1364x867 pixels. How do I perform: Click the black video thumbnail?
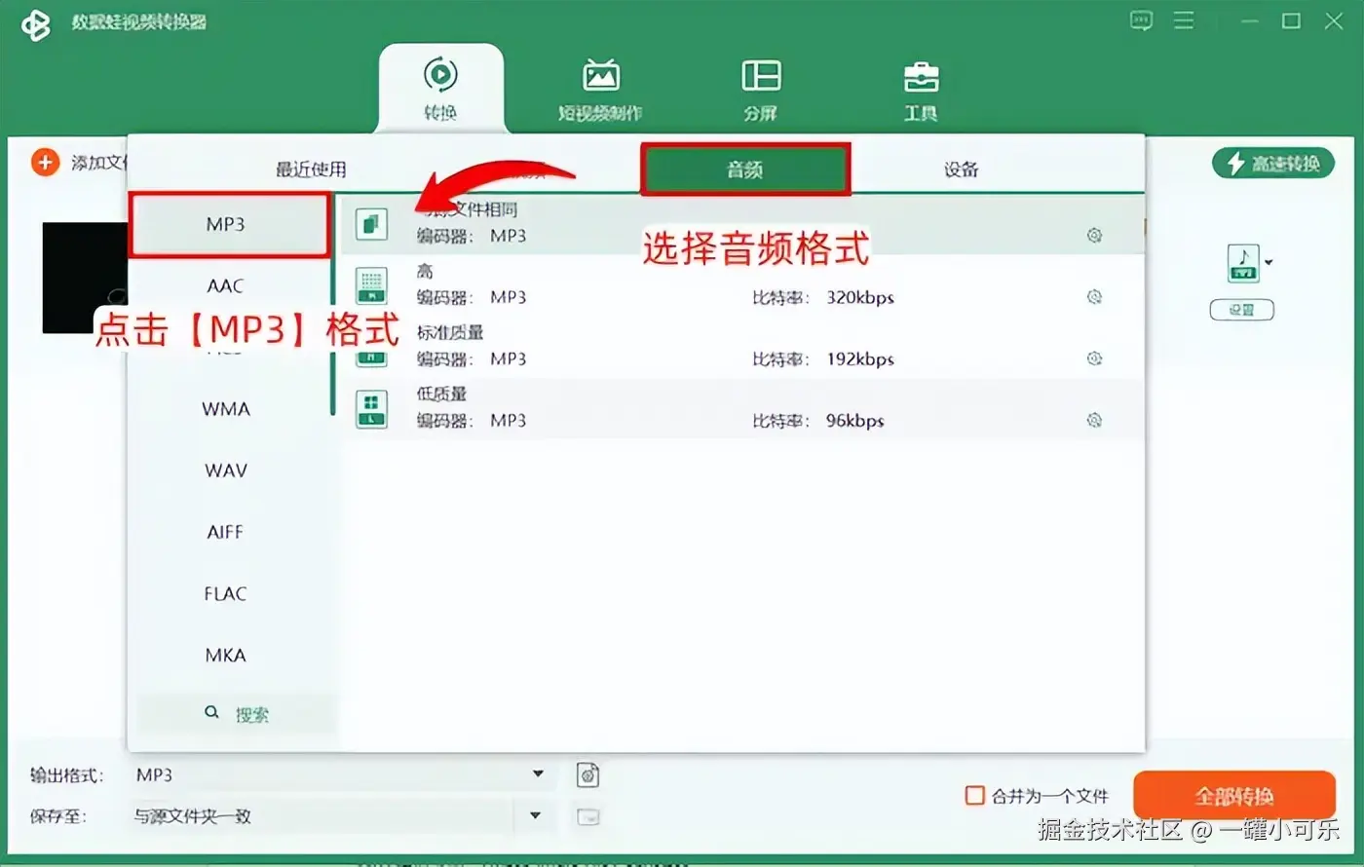tap(86, 278)
